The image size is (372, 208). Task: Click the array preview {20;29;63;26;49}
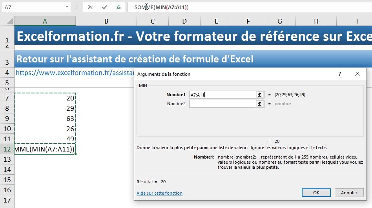pyautogui.click(x=290, y=95)
